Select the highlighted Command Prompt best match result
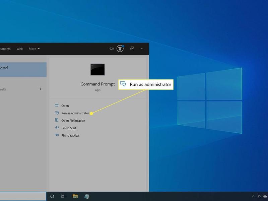The height and width of the screenshot is (201, 268). 23,70
